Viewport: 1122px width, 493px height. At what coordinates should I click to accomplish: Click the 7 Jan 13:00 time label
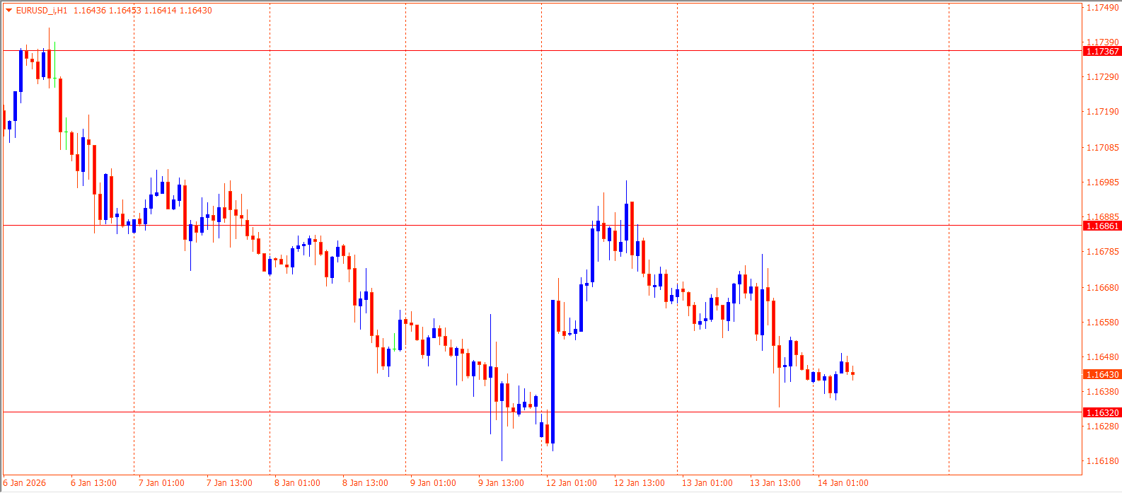pos(229,483)
